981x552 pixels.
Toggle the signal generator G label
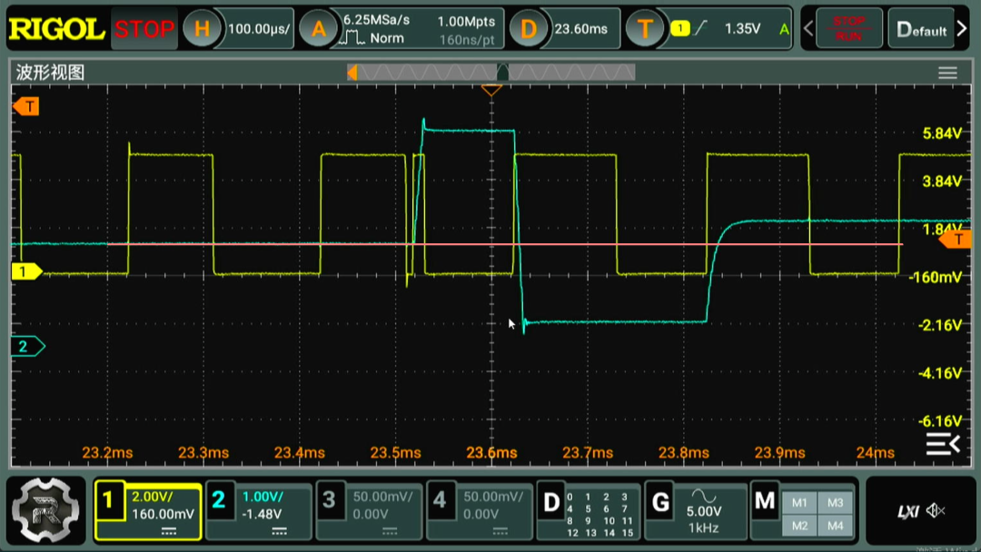660,502
